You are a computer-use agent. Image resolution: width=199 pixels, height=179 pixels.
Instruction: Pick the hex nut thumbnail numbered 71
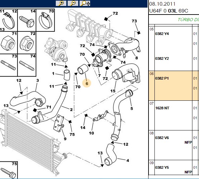[x=9, y=43]
